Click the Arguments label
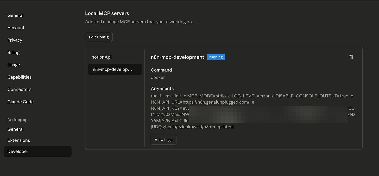379x176 pixels. [x=162, y=89]
